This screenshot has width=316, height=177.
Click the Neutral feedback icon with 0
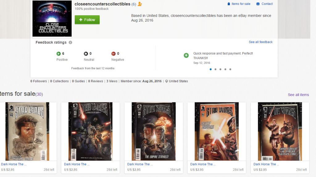[x=86, y=54]
